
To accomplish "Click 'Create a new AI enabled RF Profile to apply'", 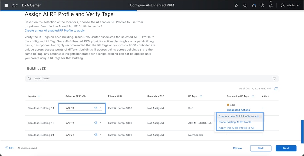I will pyautogui.click(x=55, y=31).
